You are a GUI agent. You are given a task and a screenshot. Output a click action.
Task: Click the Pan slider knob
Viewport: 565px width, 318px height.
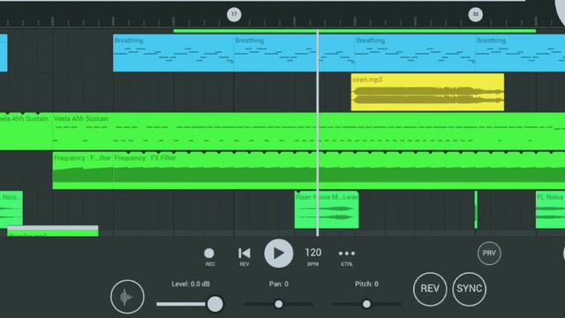(279, 304)
